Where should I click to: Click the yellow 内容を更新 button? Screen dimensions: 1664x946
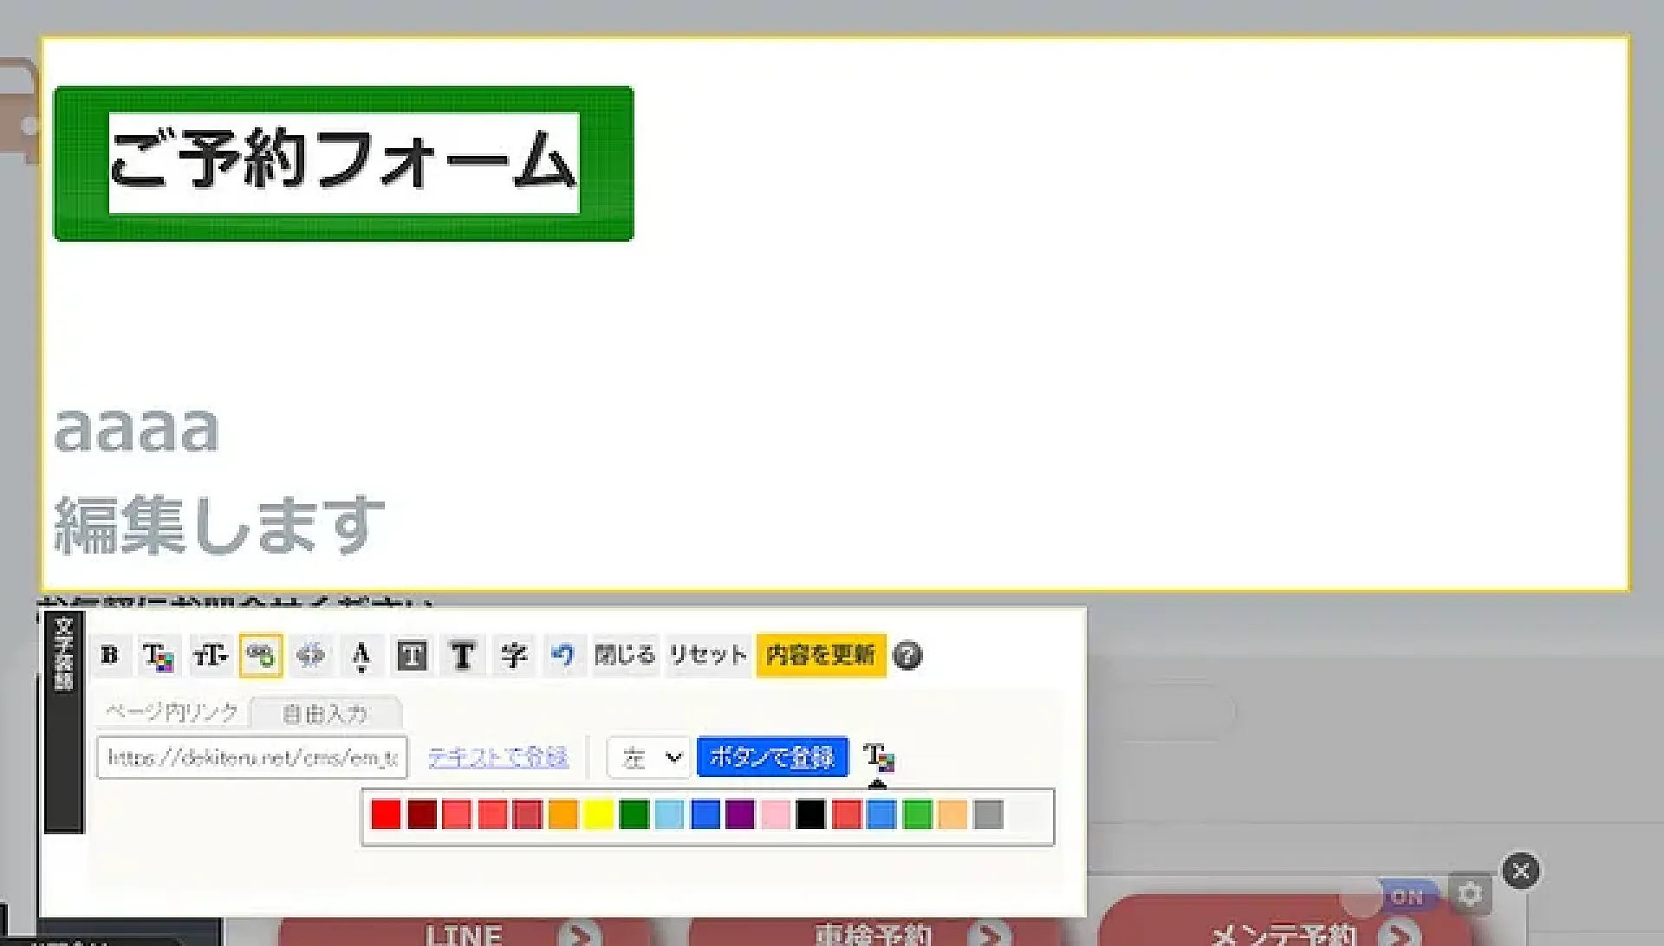821,656
